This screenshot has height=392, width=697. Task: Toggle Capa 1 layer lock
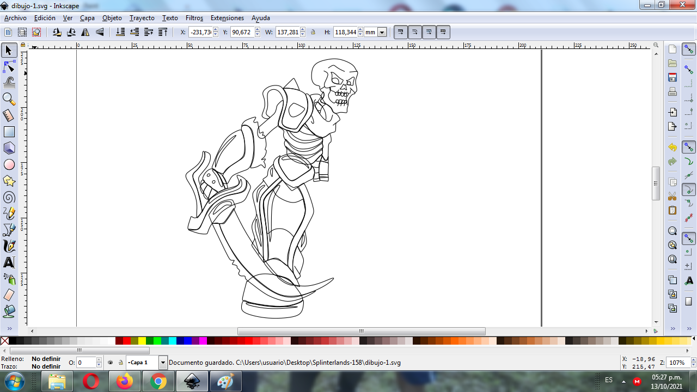(x=120, y=362)
